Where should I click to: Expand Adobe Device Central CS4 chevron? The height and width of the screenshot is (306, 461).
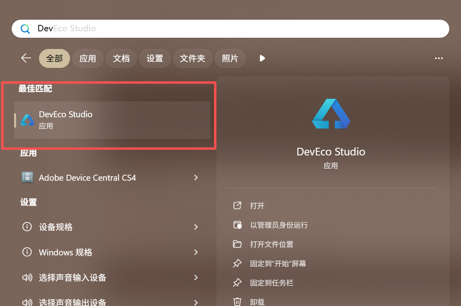[196, 177]
